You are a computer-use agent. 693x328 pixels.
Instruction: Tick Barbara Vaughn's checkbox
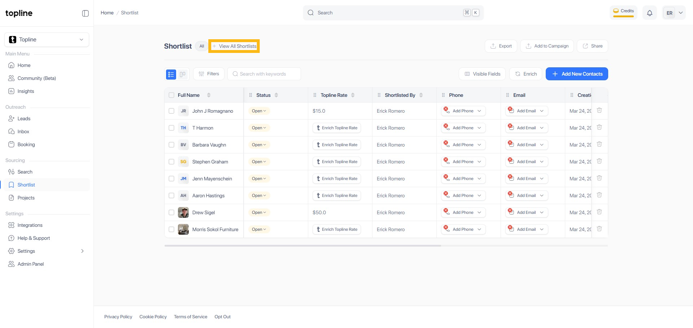click(171, 145)
